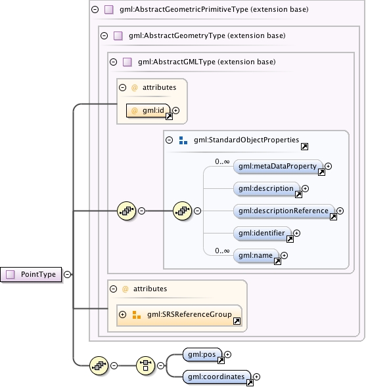Click the @ icon in gml:id attribute

point(134,111)
